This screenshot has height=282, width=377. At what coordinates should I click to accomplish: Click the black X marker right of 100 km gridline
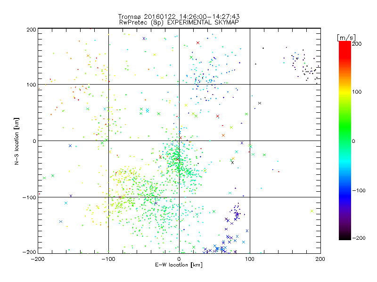(x=260, y=103)
